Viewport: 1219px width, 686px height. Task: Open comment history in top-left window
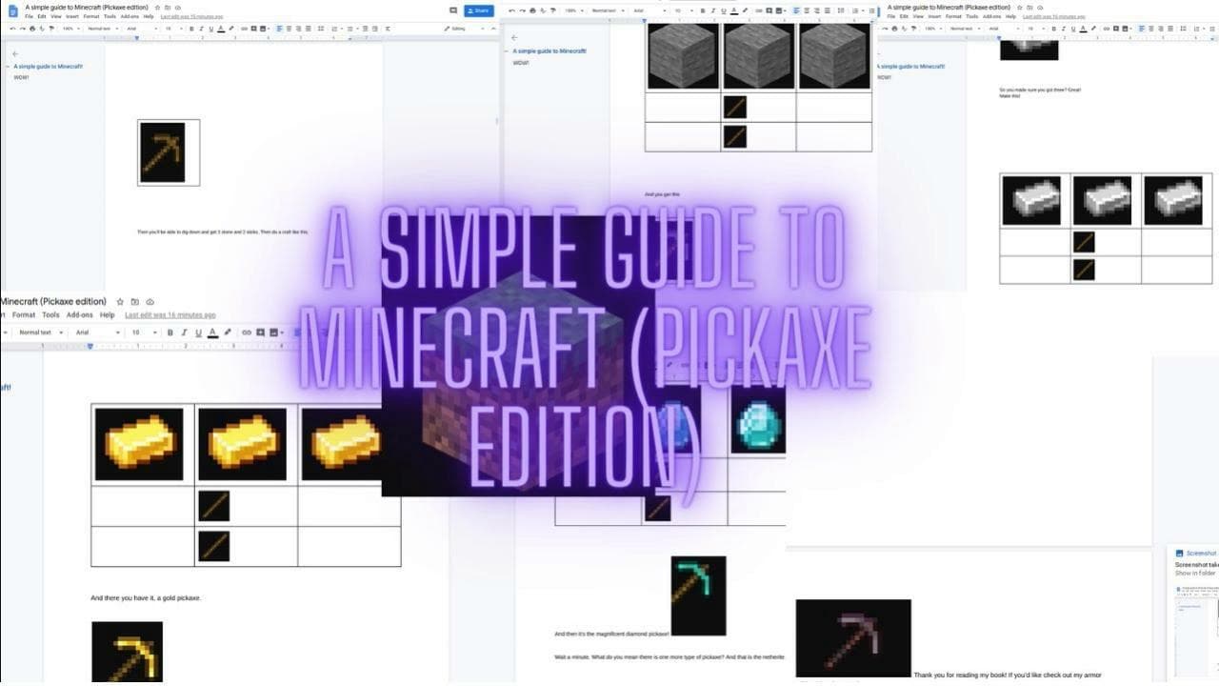tap(453, 10)
